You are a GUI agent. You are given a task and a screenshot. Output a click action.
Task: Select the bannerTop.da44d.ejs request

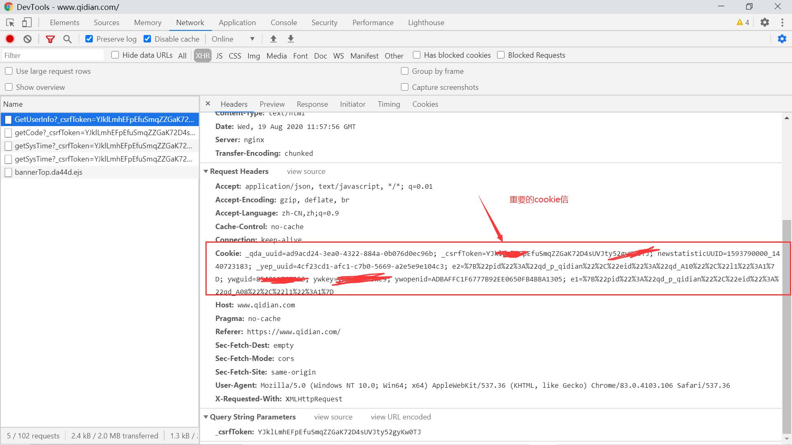tap(48, 172)
